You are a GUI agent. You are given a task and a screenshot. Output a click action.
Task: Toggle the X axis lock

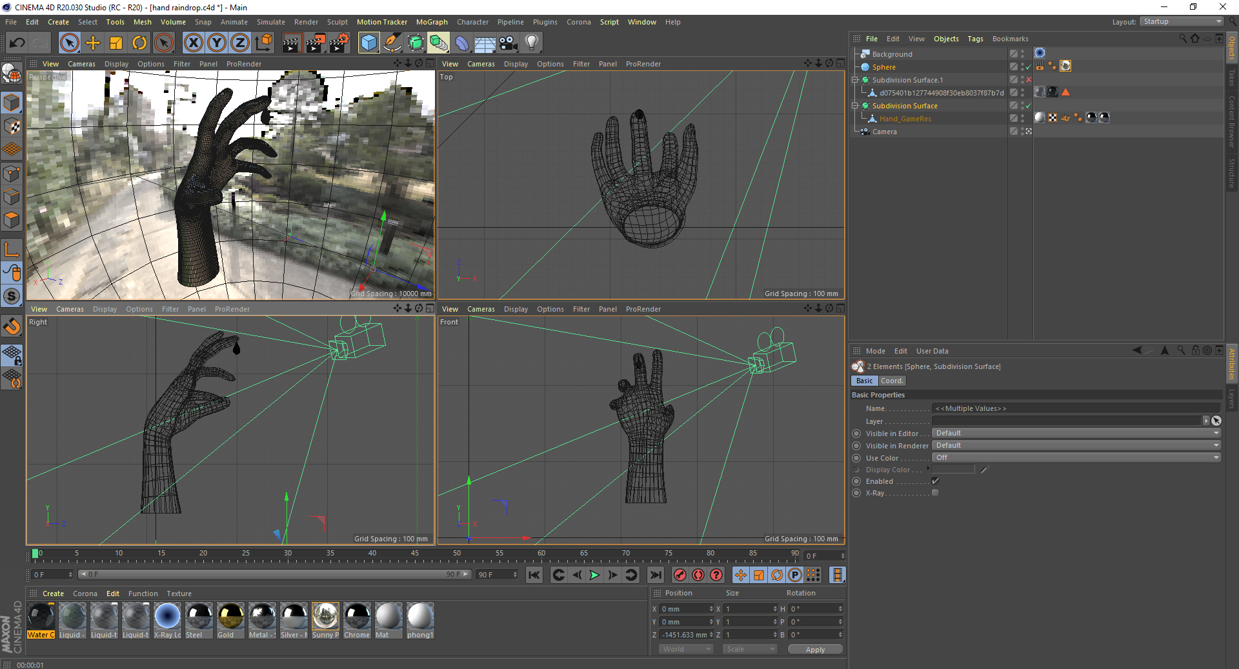[x=193, y=43]
